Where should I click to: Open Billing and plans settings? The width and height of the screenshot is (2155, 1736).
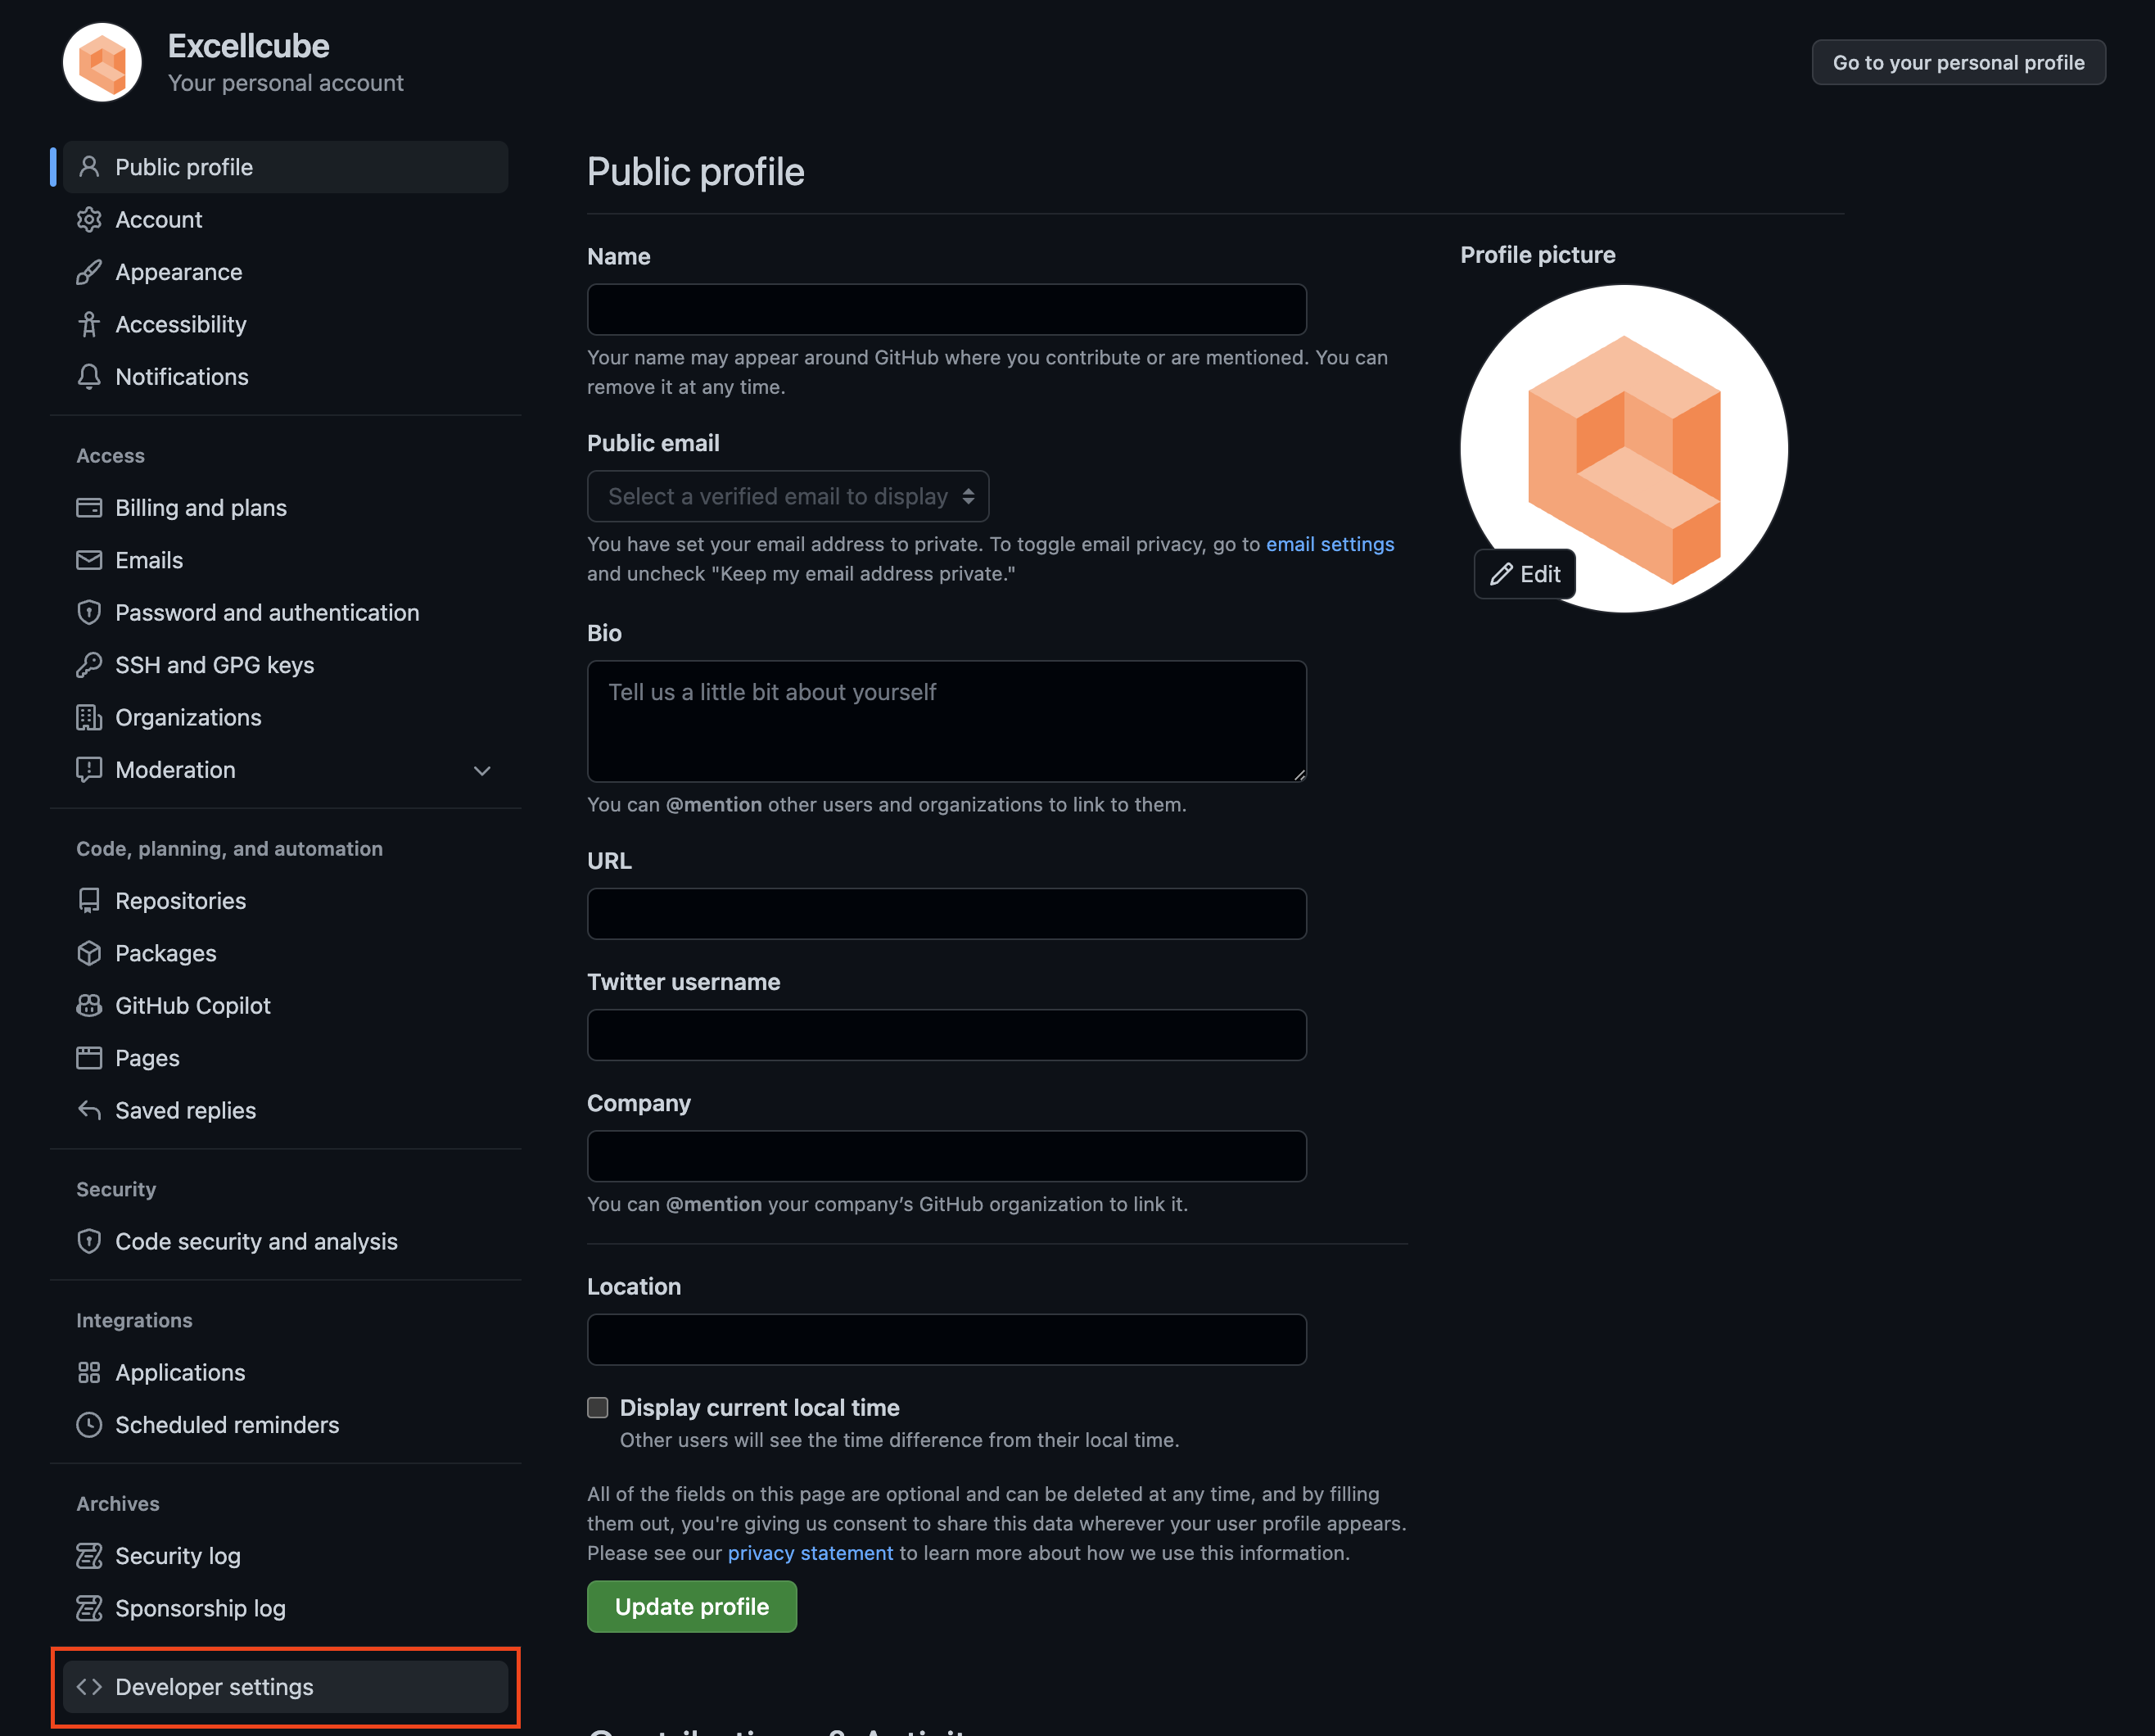201,508
